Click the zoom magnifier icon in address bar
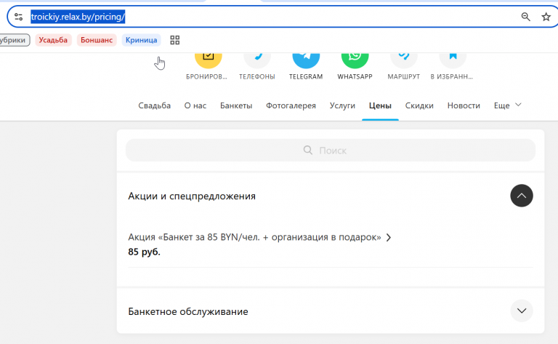 click(x=525, y=17)
